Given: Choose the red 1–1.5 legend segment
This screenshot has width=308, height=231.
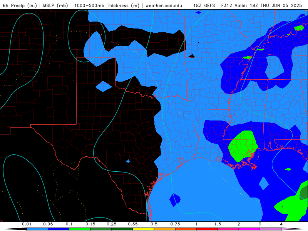Looking at the screenshot, I should tap(207, 229).
